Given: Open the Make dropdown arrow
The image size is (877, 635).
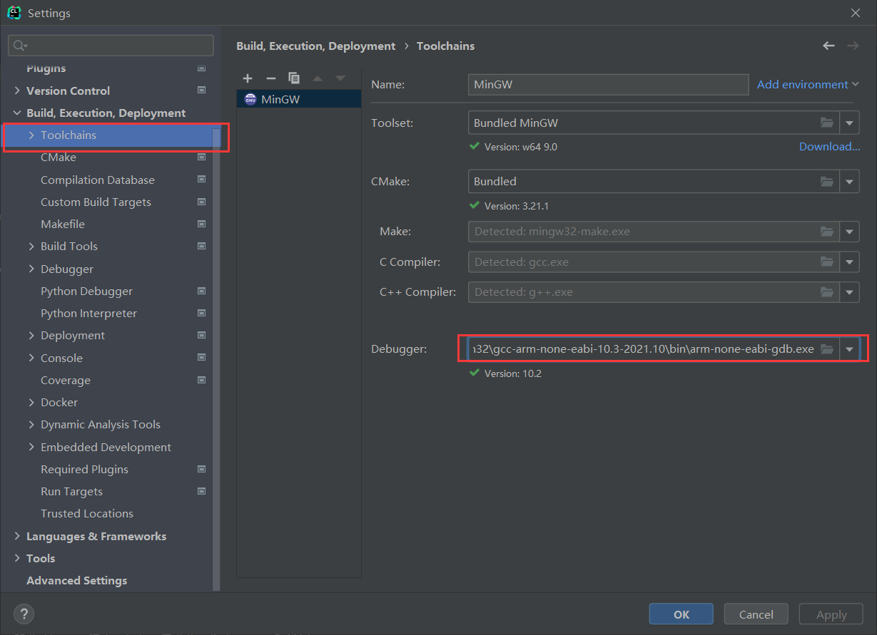Looking at the screenshot, I should (850, 232).
